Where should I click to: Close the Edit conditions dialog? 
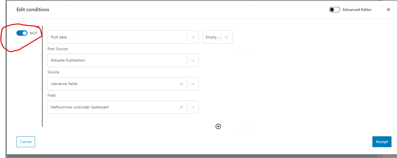pyautogui.click(x=388, y=10)
